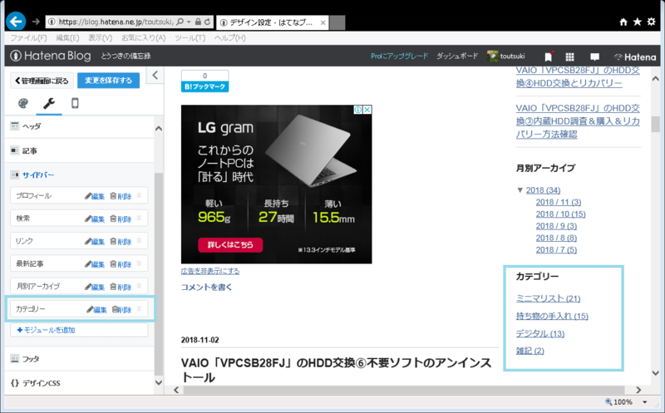The image size is (665, 413).
Task: Reload the page with the refresh icon
Action: [207, 22]
